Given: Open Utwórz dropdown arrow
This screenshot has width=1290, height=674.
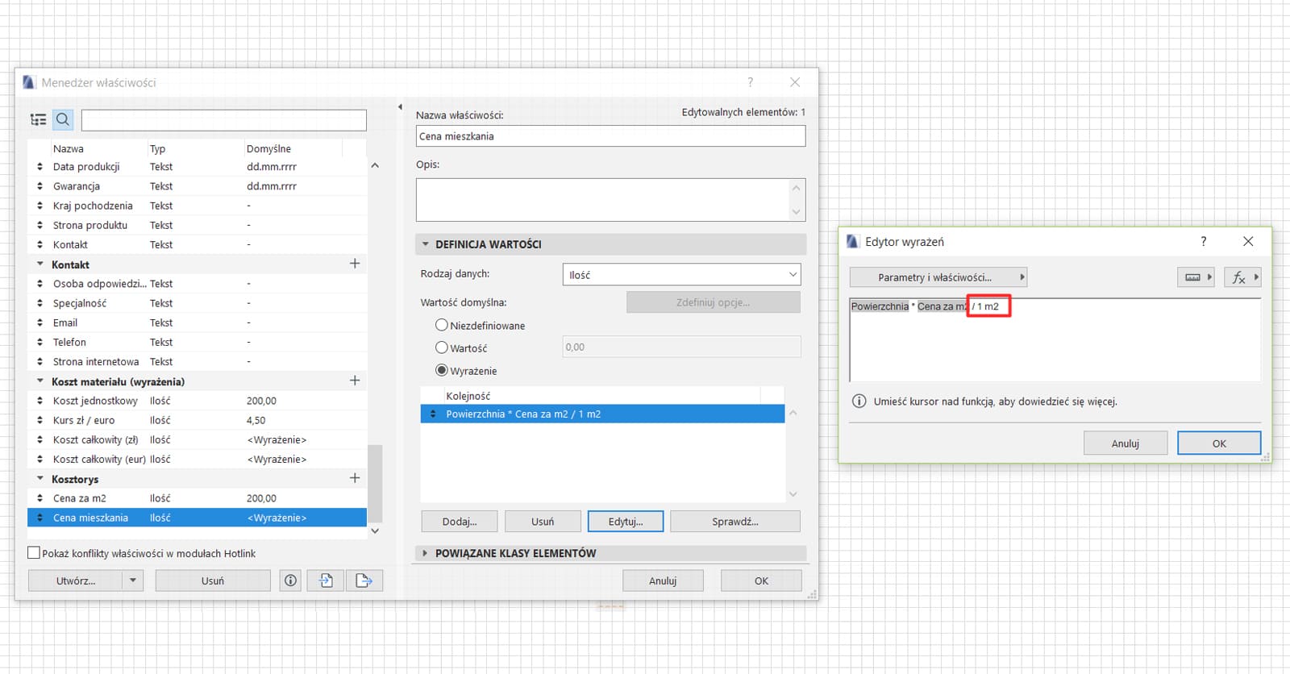Looking at the screenshot, I should pyautogui.click(x=133, y=580).
